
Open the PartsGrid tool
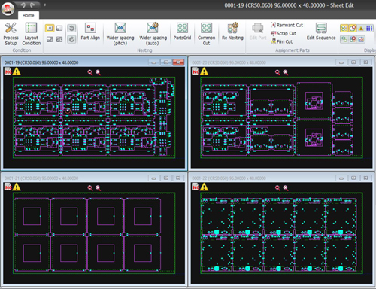point(182,32)
